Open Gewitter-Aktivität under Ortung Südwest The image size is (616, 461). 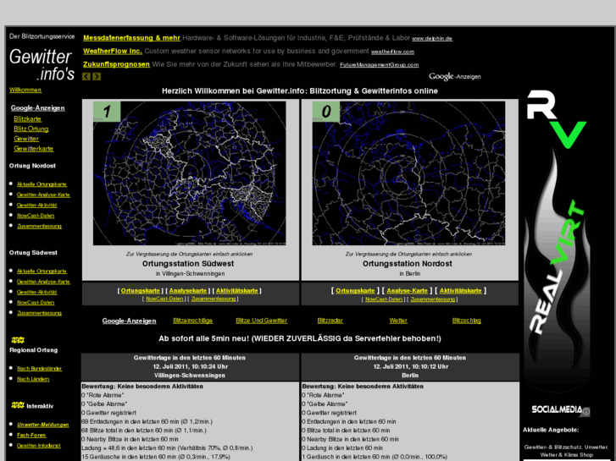pos(37,292)
